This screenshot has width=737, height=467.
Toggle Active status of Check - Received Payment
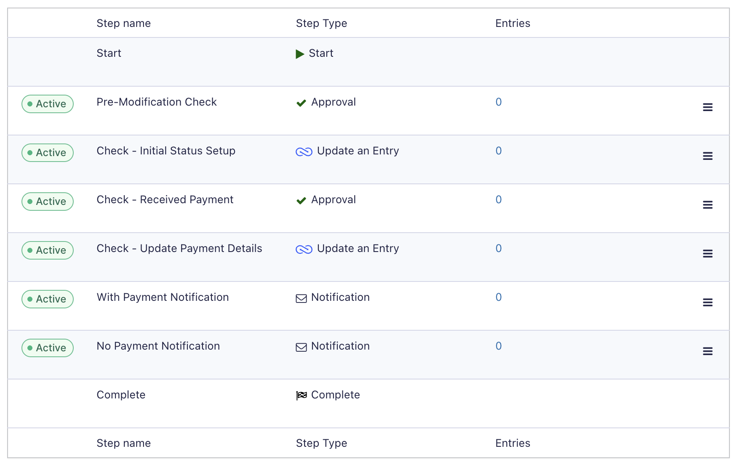tap(48, 202)
